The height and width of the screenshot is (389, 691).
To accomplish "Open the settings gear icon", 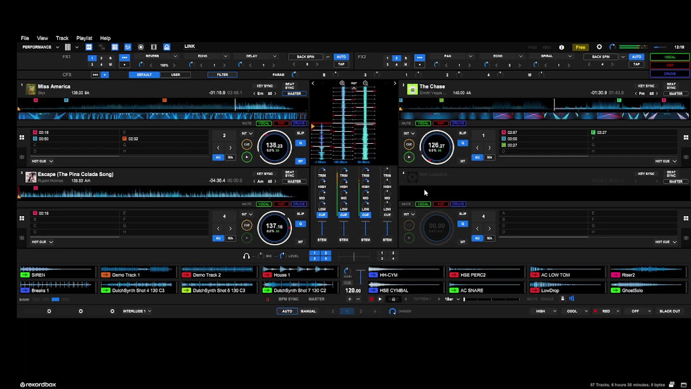I will [599, 47].
